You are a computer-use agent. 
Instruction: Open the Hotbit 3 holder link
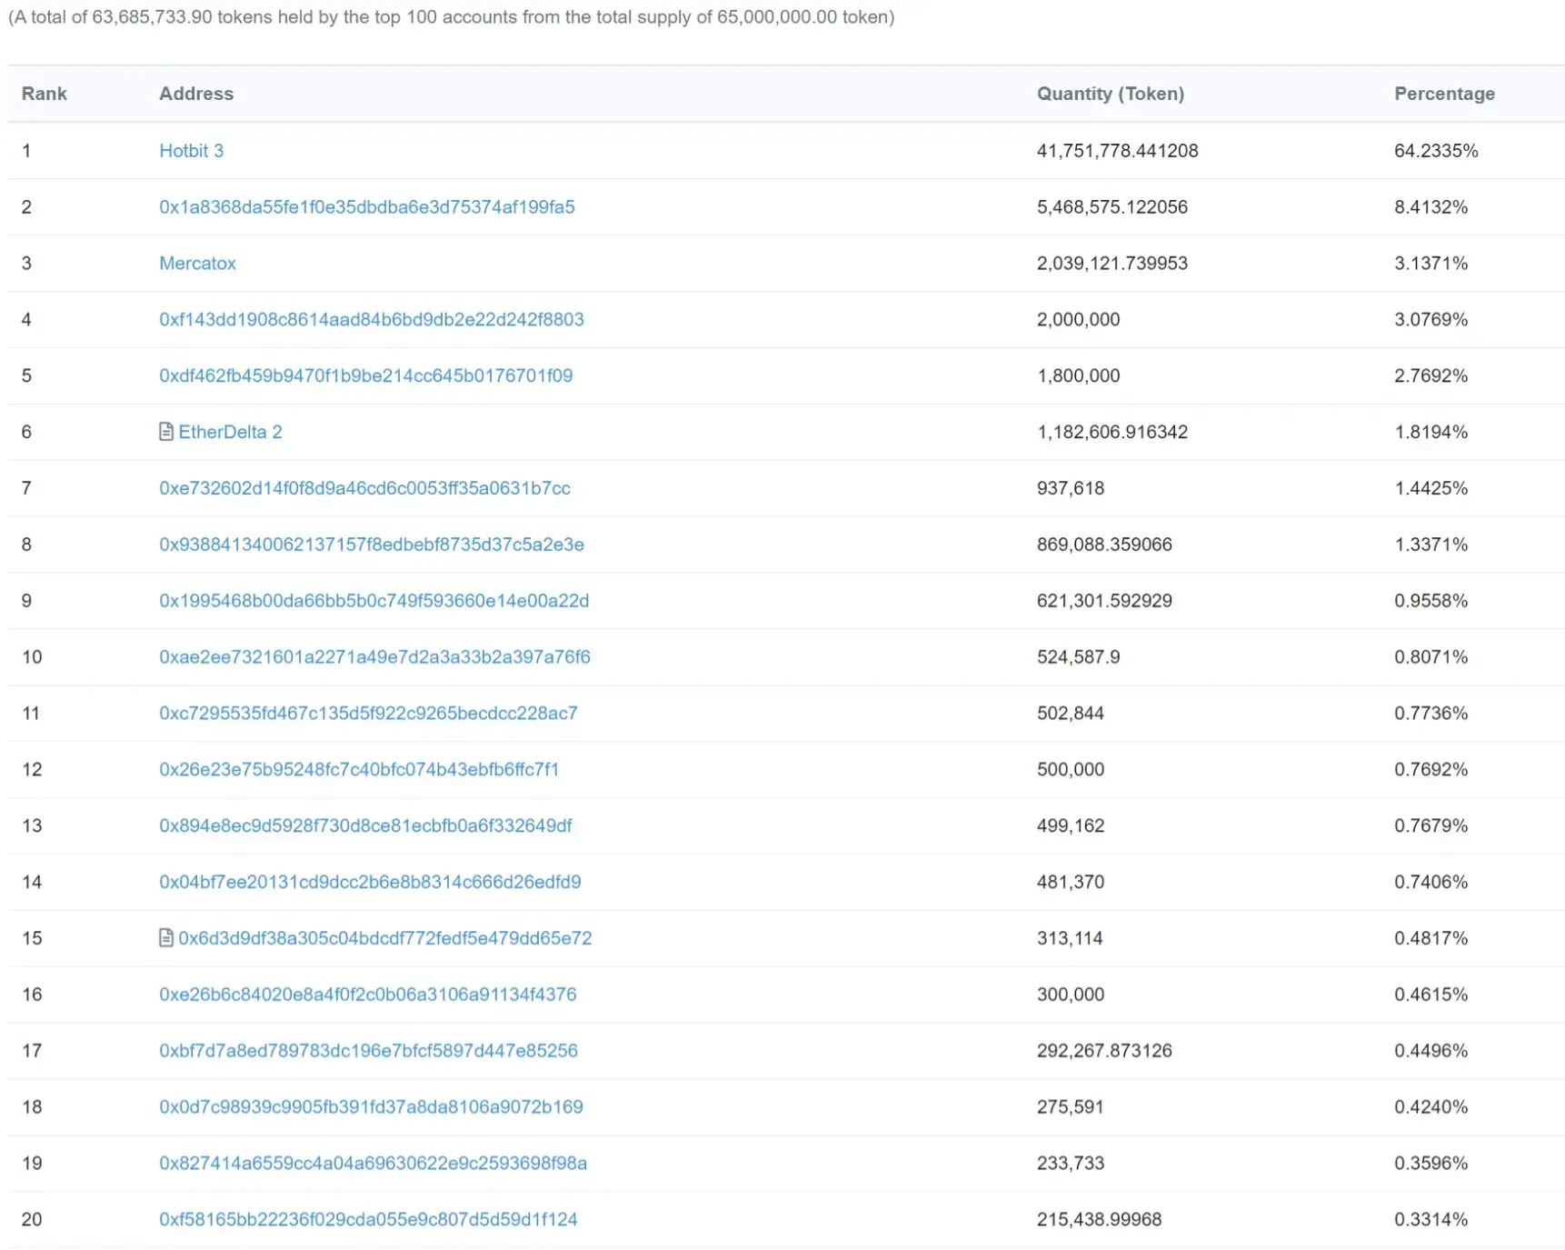click(x=191, y=151)
